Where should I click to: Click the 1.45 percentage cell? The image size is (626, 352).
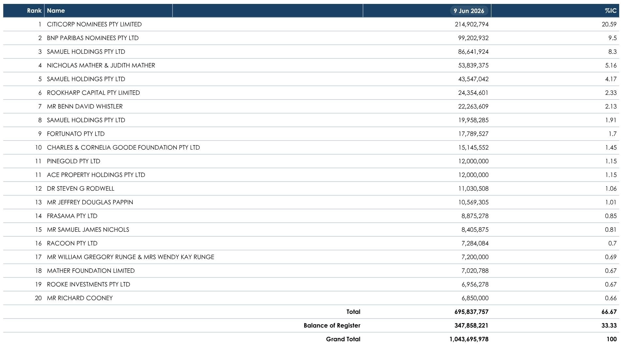tap(611, 147)
